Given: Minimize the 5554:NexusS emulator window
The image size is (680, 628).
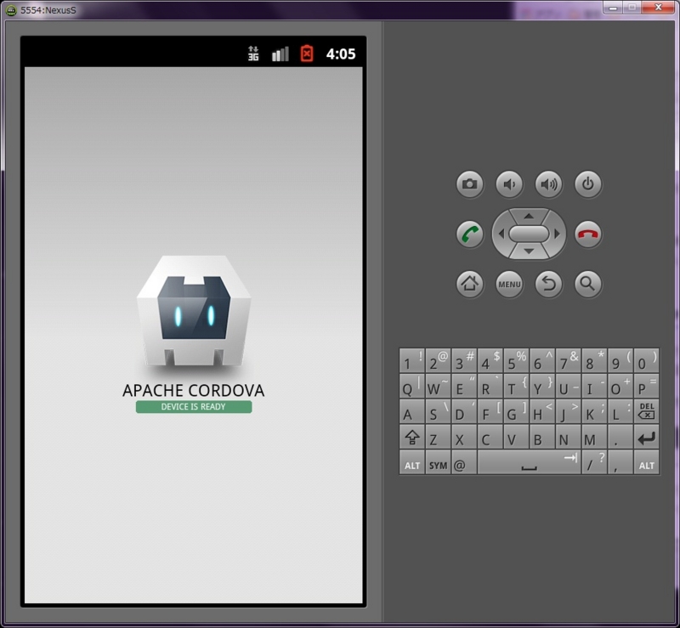Looking at the screenshot, I should point(613,8).
